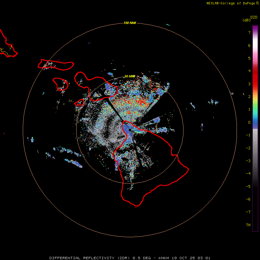Click the -3 tick on the dB scale
The width and height of the screenshot is (260, 260).
click(x=248, y=161)
